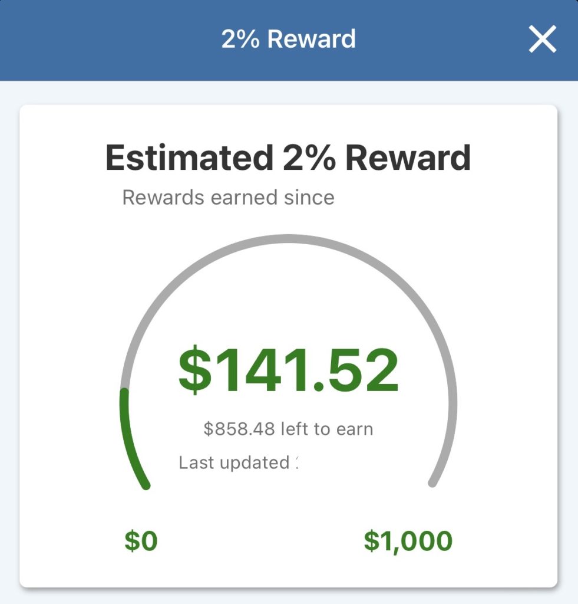Click where green progress meets gray arc
The height and width of the screenshot is (604, 578).
point(124,390)
